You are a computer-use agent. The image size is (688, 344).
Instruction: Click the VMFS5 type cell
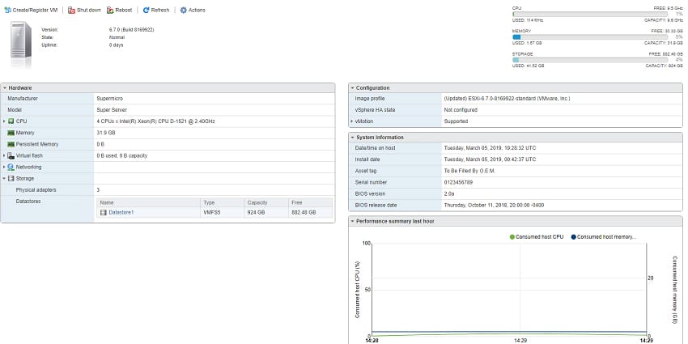[211, 212]
